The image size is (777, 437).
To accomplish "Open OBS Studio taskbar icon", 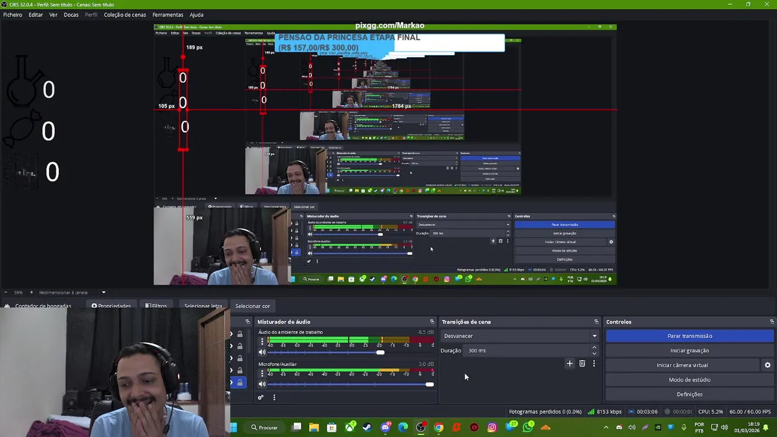I will pyautogui.click(x=421, y=427).
